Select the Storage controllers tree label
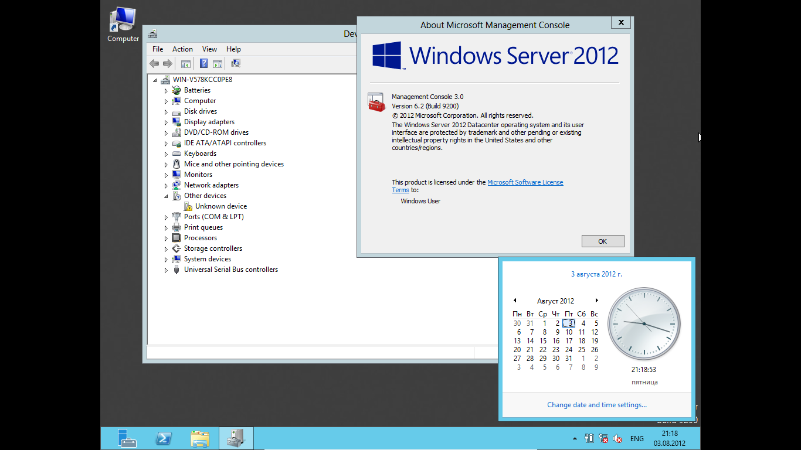The height and width of the screenshot is (450, 801). click(213, 248)
